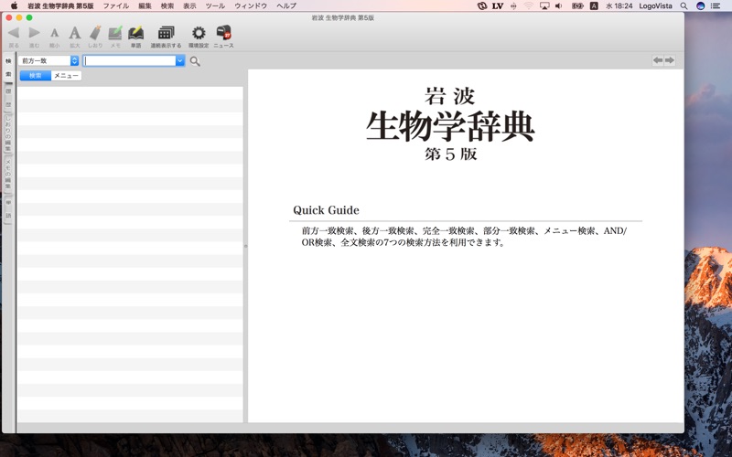
Task: Click the next-entry right arrow button
Action: (x=670, y=60)
